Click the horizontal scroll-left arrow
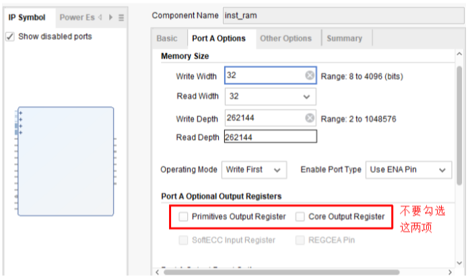The height and width of the screenshot is (280, 468). (157, 272)
